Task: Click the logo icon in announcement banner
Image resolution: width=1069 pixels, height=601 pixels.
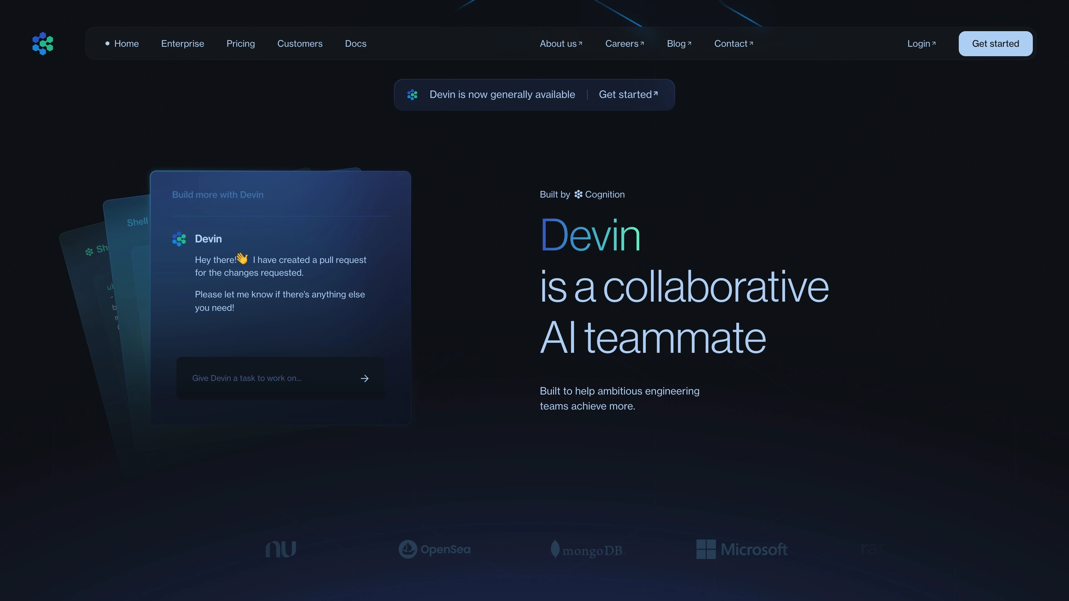Action: point(412,95)
